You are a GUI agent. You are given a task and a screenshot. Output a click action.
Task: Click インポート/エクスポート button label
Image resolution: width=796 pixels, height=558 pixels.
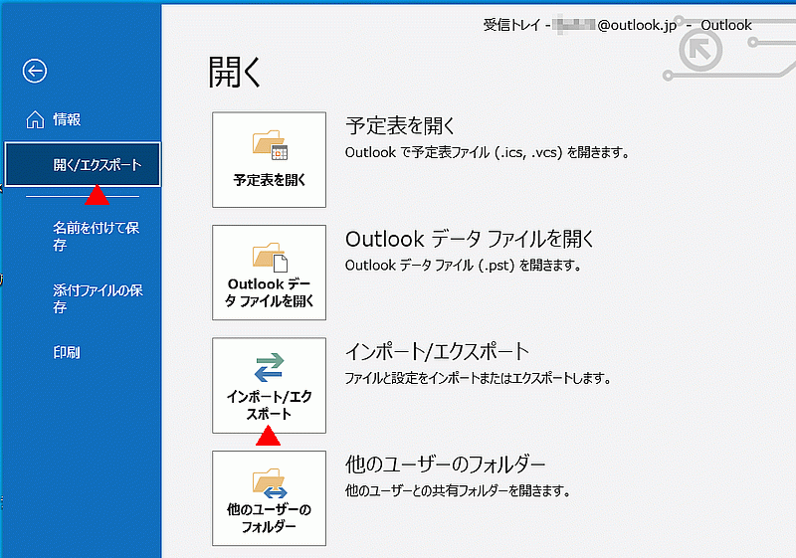click(x=269, y=405)
